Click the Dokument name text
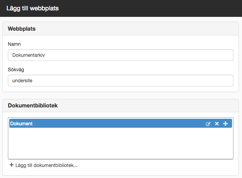The width and height of the screenshot is (242, 178). pos(21,124)
